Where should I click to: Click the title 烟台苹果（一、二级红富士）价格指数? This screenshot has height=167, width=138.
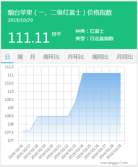[x=60, y=13]
